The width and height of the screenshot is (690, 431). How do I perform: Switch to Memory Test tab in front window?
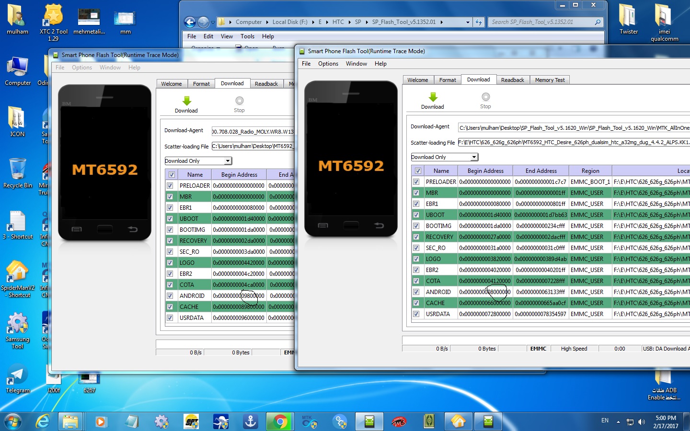click(x=550, y=80)
